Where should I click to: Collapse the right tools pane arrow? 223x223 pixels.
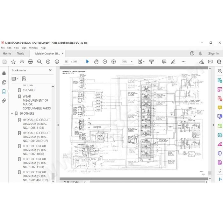(213, 125)
